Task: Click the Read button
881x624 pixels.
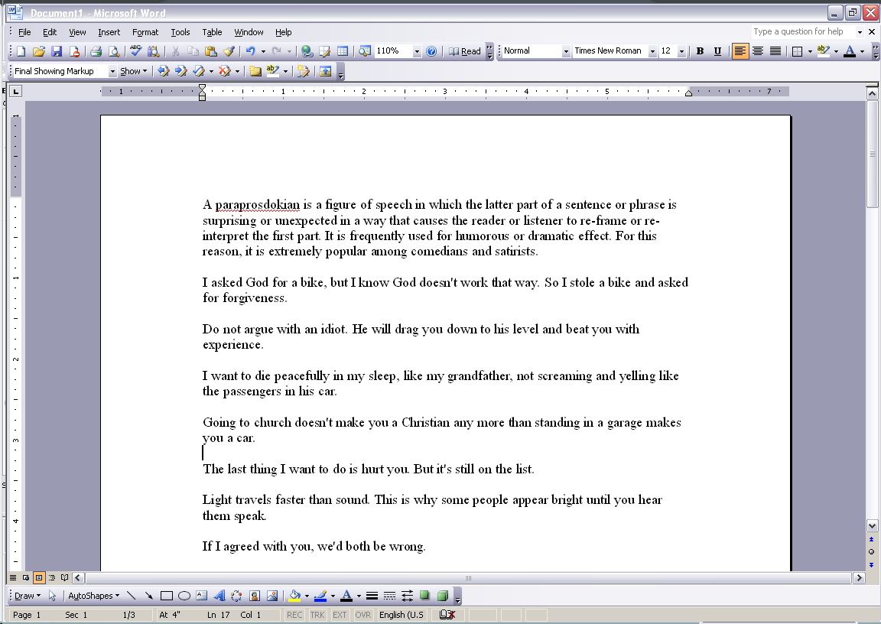Action: (468, 50)
